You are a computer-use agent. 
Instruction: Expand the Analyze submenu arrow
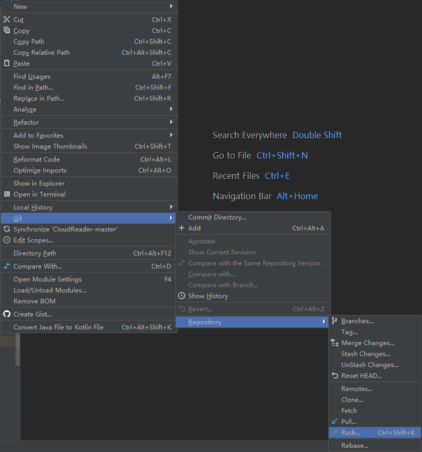click(171, 109)
